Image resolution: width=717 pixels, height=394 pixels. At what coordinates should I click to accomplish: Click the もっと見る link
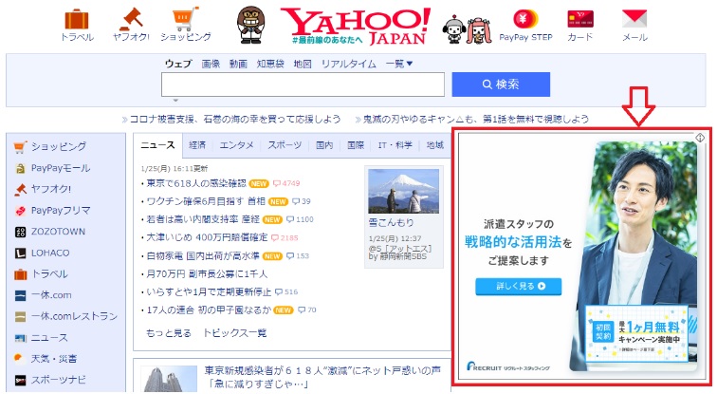tap(169, 333)
